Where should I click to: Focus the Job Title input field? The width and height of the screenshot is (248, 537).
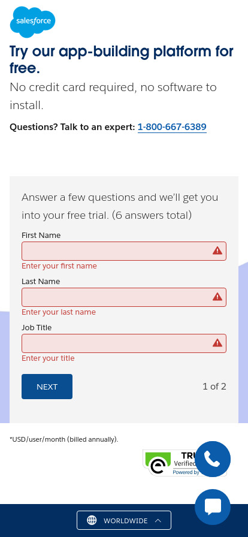(x=123, y=343)
